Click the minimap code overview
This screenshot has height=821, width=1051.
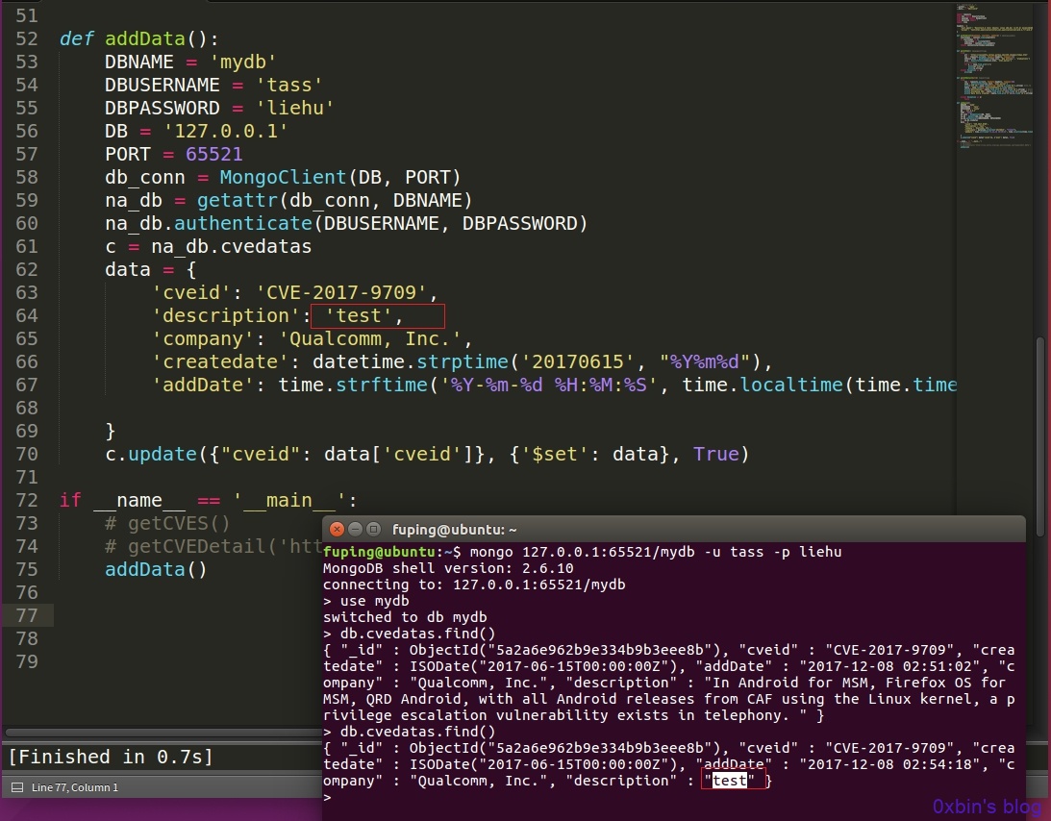(994, 77)
